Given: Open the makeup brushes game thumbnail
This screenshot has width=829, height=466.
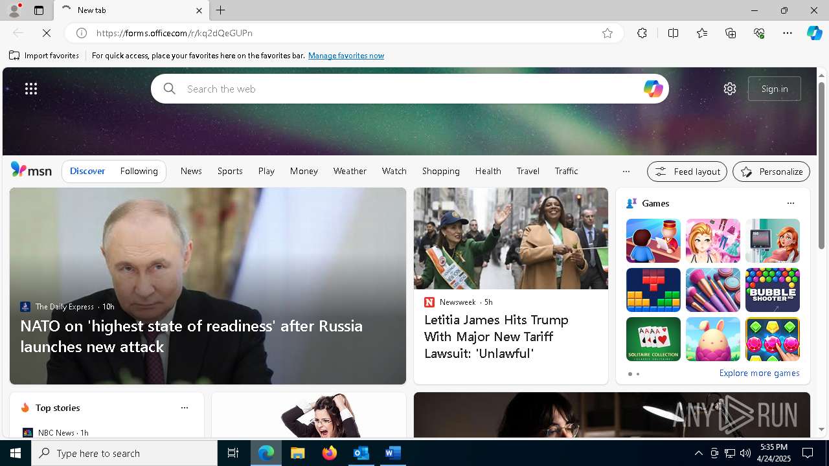Looking at the screenshot, I should click(x=713, y=290).
